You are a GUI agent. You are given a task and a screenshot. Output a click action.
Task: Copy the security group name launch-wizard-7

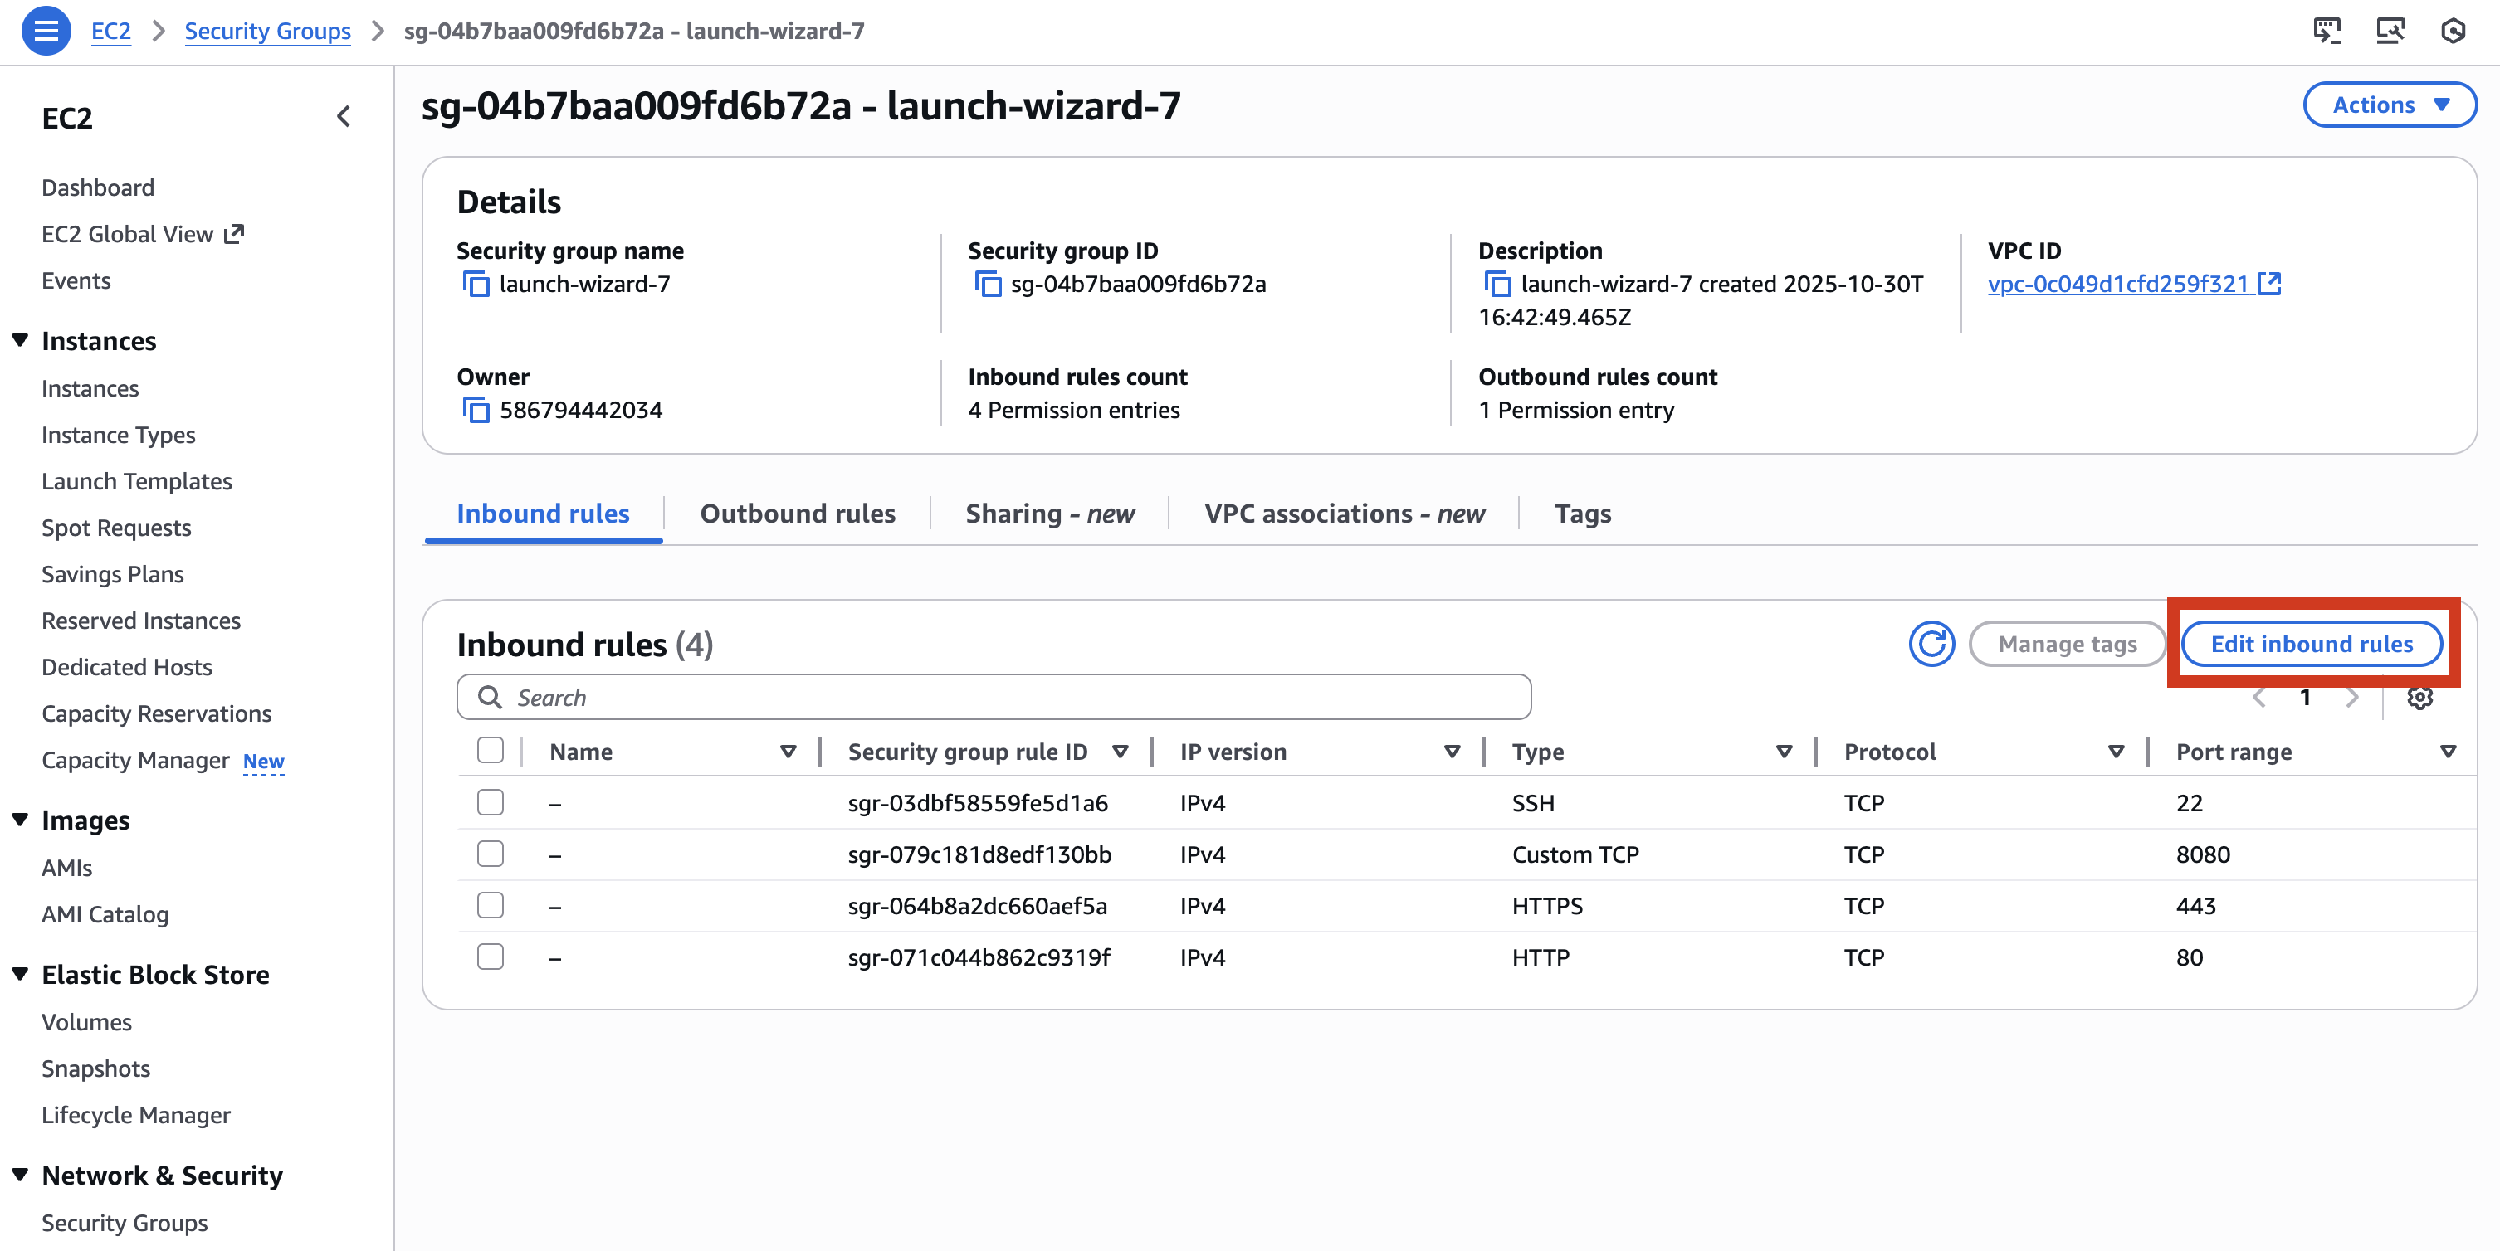coord(476,285)
